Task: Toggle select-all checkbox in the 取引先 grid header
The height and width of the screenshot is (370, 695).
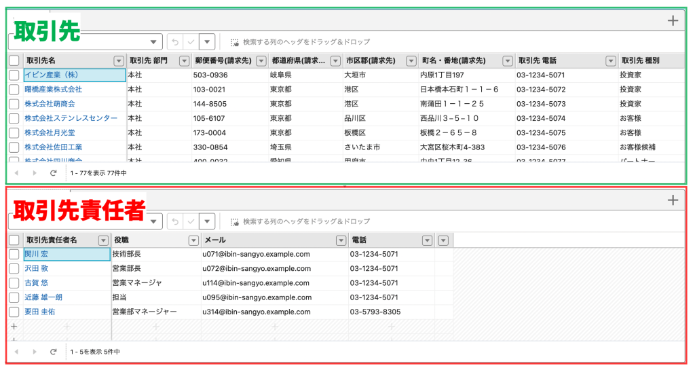Action: [14, 61]
